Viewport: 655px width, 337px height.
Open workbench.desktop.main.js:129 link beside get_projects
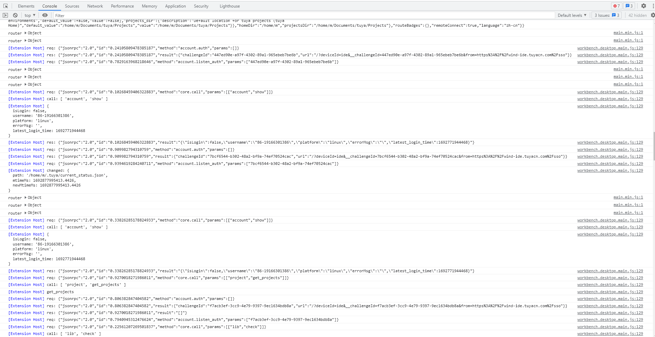(x=610, y=292)
